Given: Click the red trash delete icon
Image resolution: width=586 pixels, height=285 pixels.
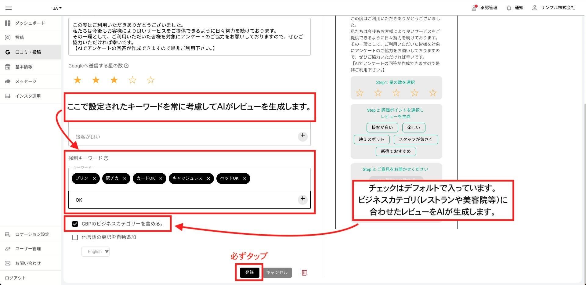Looking at the screenshot, I should [x=304, y=273].
